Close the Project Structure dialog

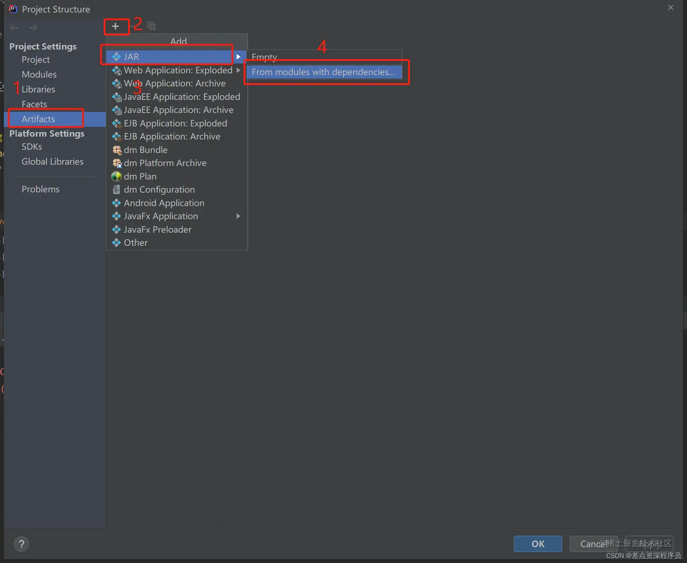point(671,8)
